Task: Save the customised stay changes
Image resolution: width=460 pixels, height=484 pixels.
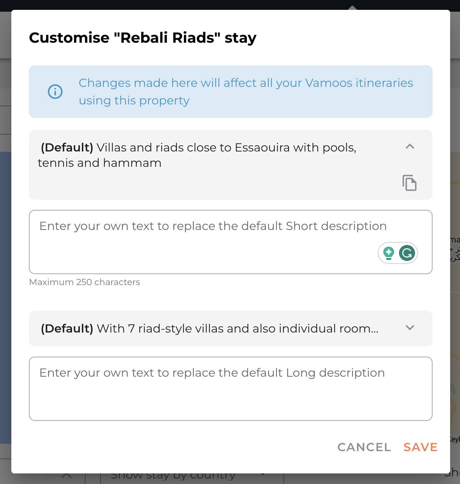Action: 421,447
